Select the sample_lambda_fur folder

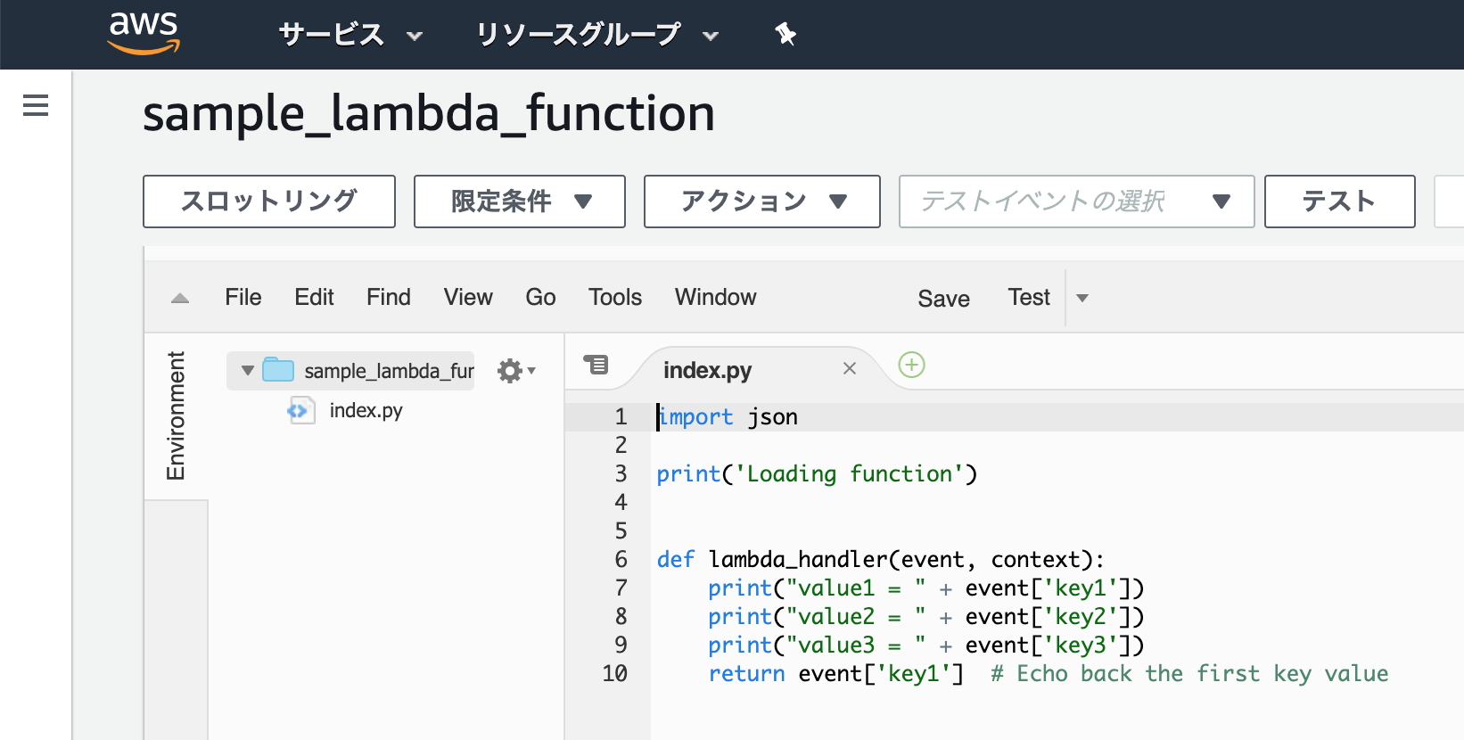click(350, 370)
